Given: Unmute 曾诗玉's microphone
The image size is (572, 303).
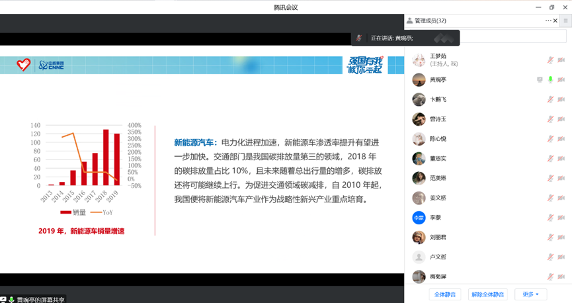Looking at the screenshot, I should [x=550, y=120].
